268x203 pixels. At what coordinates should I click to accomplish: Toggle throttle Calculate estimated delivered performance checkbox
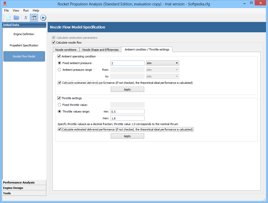[60, 129]
